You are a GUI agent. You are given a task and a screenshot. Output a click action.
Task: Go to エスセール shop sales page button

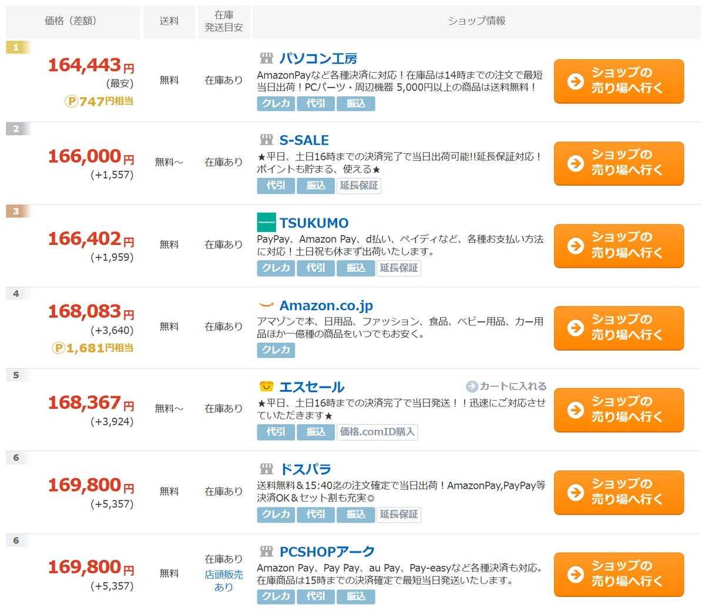pos(619,410)
